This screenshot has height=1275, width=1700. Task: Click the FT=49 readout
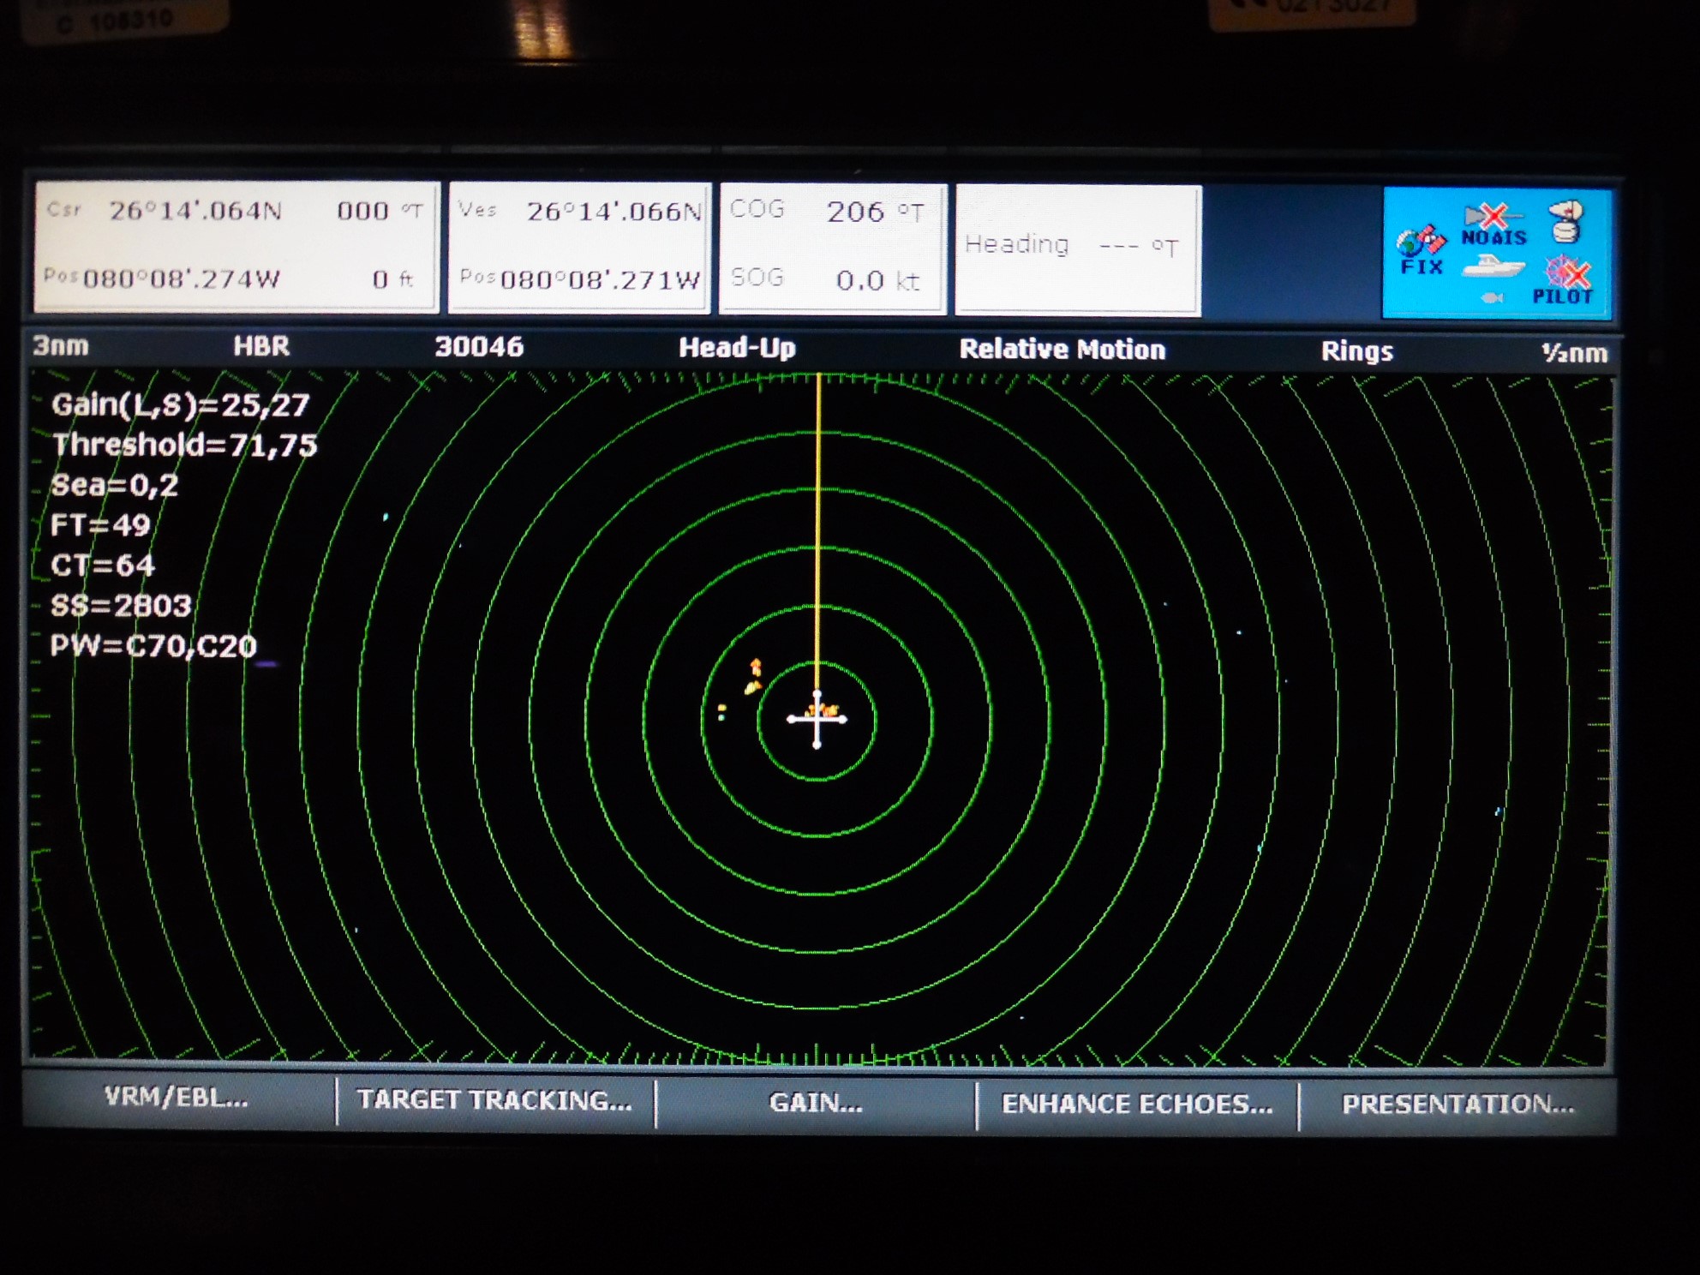point(100,525)
